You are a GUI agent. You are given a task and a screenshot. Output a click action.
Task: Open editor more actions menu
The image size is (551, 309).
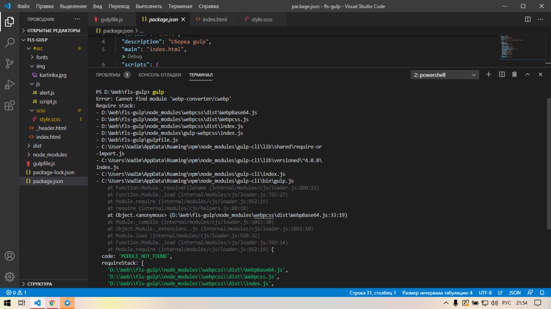[x=541, y=19]
